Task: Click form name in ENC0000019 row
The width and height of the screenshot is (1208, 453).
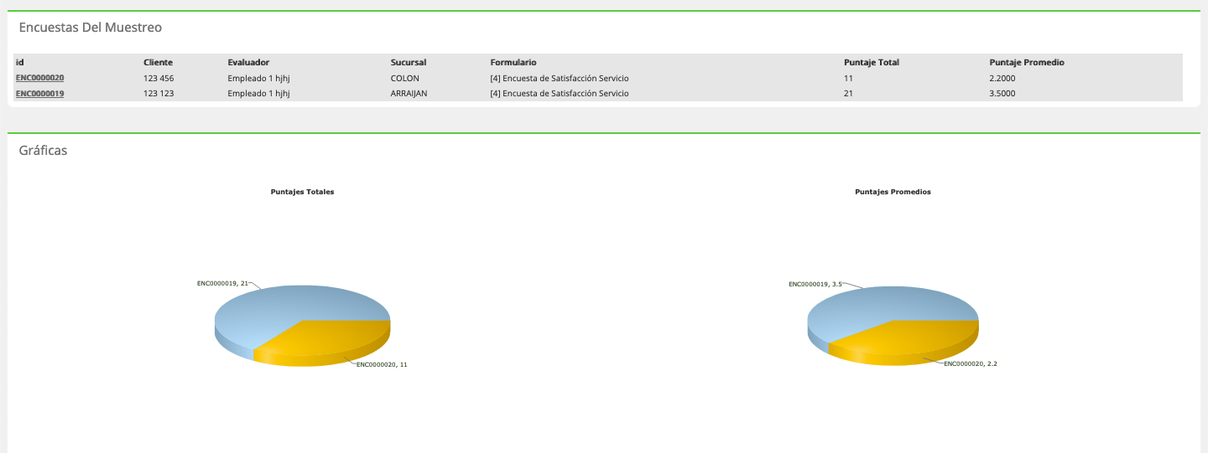Action: (560, 94)
